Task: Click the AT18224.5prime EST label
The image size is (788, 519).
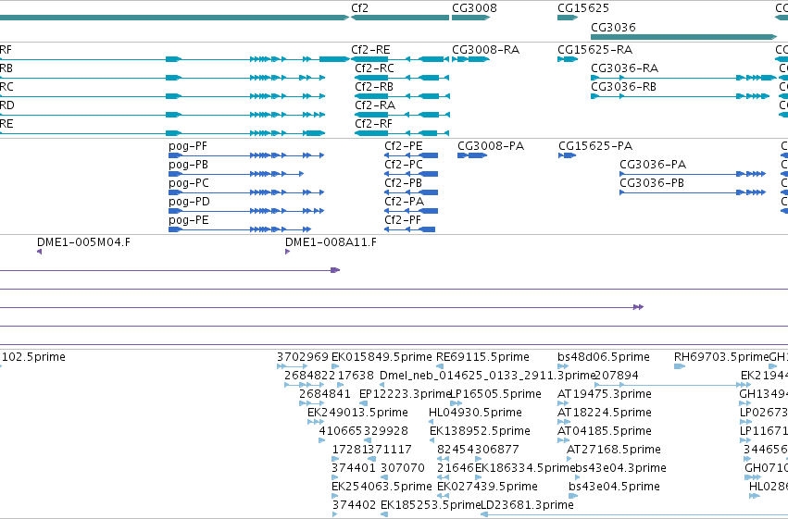Action: coord(605,413)
